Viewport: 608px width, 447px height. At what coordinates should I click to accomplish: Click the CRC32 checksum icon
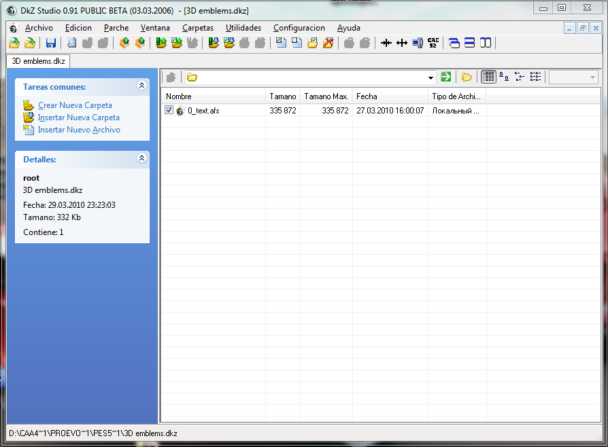[433, 43]
